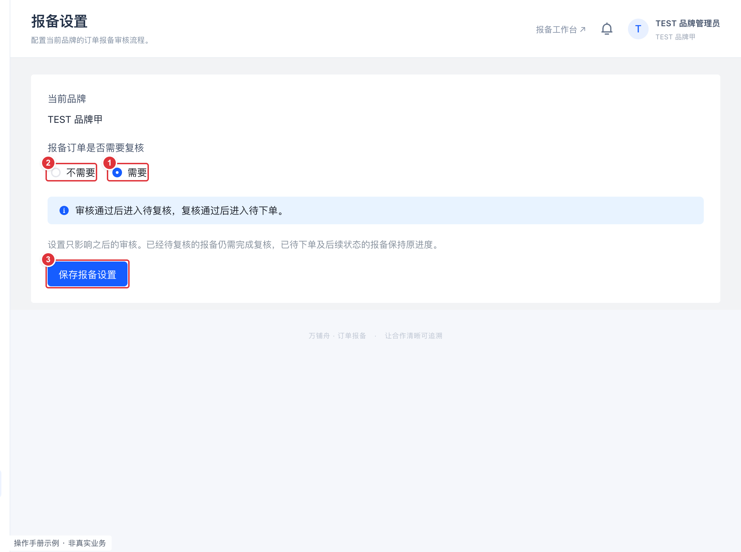Open the 报备工作台 link
The width and height of the screenshot is (741, 552).
click(560, 30)
